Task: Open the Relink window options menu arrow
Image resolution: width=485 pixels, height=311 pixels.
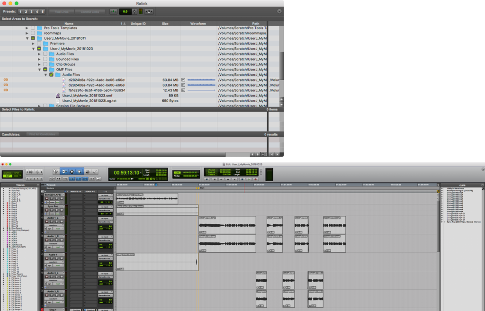Action: (x=279, y=11)
